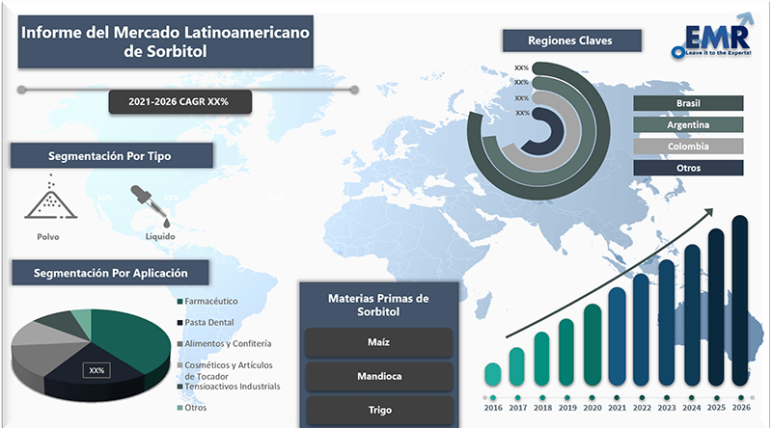Click the XX% label on pie chart
Viewport: 772px width, 428px height.
pyautogui.click(x=96, y=370)
